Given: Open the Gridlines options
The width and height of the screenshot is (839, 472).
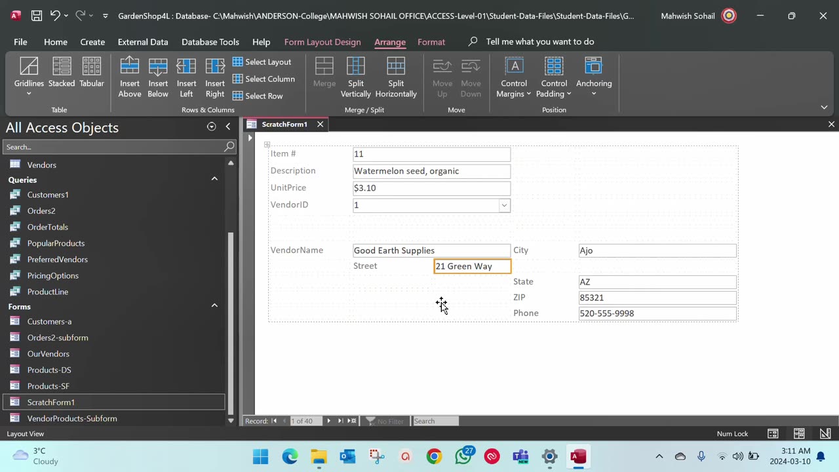Looking at the screenshot, I should click(x=29, y=77).
